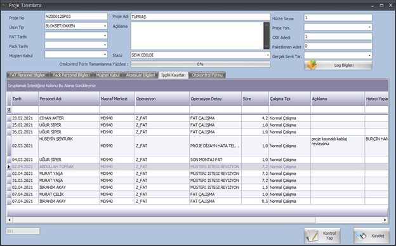The image size is (396, 246).
Task: Open the Proje Yon. dropdown
Action: 369,27
